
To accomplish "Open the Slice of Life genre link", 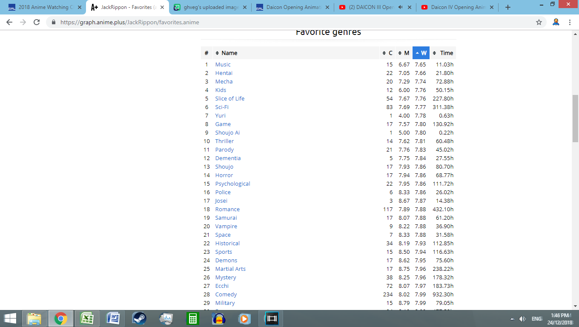I will pyautogui.click(x=229, y=98).
